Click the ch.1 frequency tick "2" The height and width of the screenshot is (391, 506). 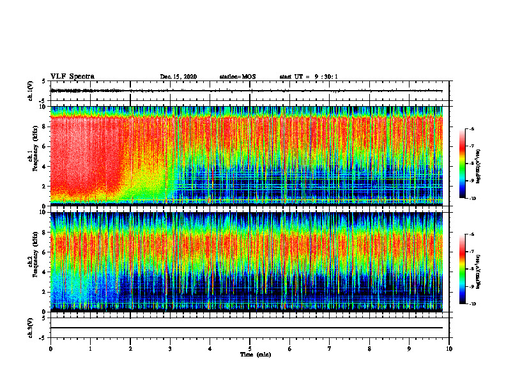pyautogui.click(x=45, y=187)
